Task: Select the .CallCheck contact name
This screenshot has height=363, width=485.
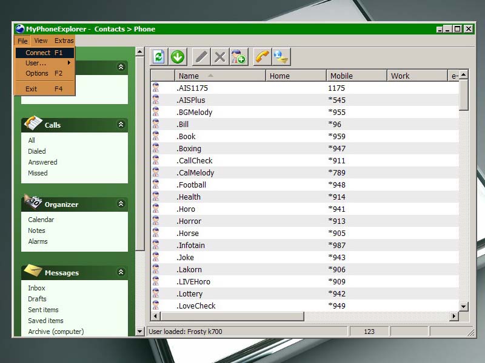Action: (x=195, y=160)
